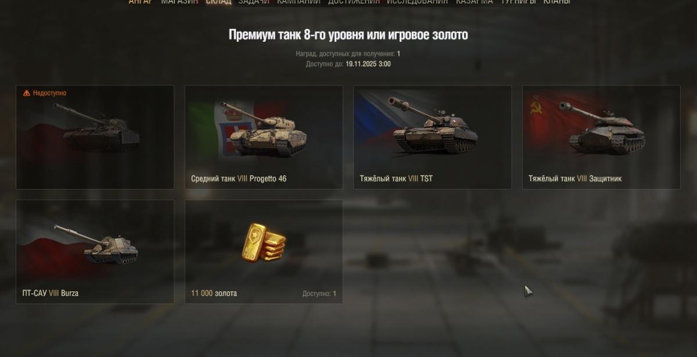Select the Burza tank destroyer image

coord(96,244)
